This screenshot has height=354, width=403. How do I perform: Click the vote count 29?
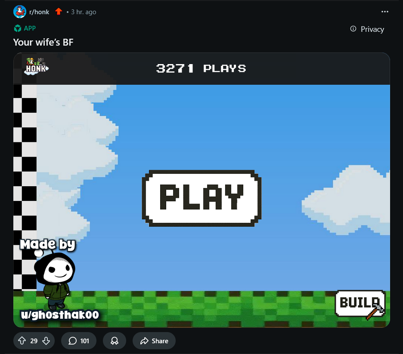(34, 341)
